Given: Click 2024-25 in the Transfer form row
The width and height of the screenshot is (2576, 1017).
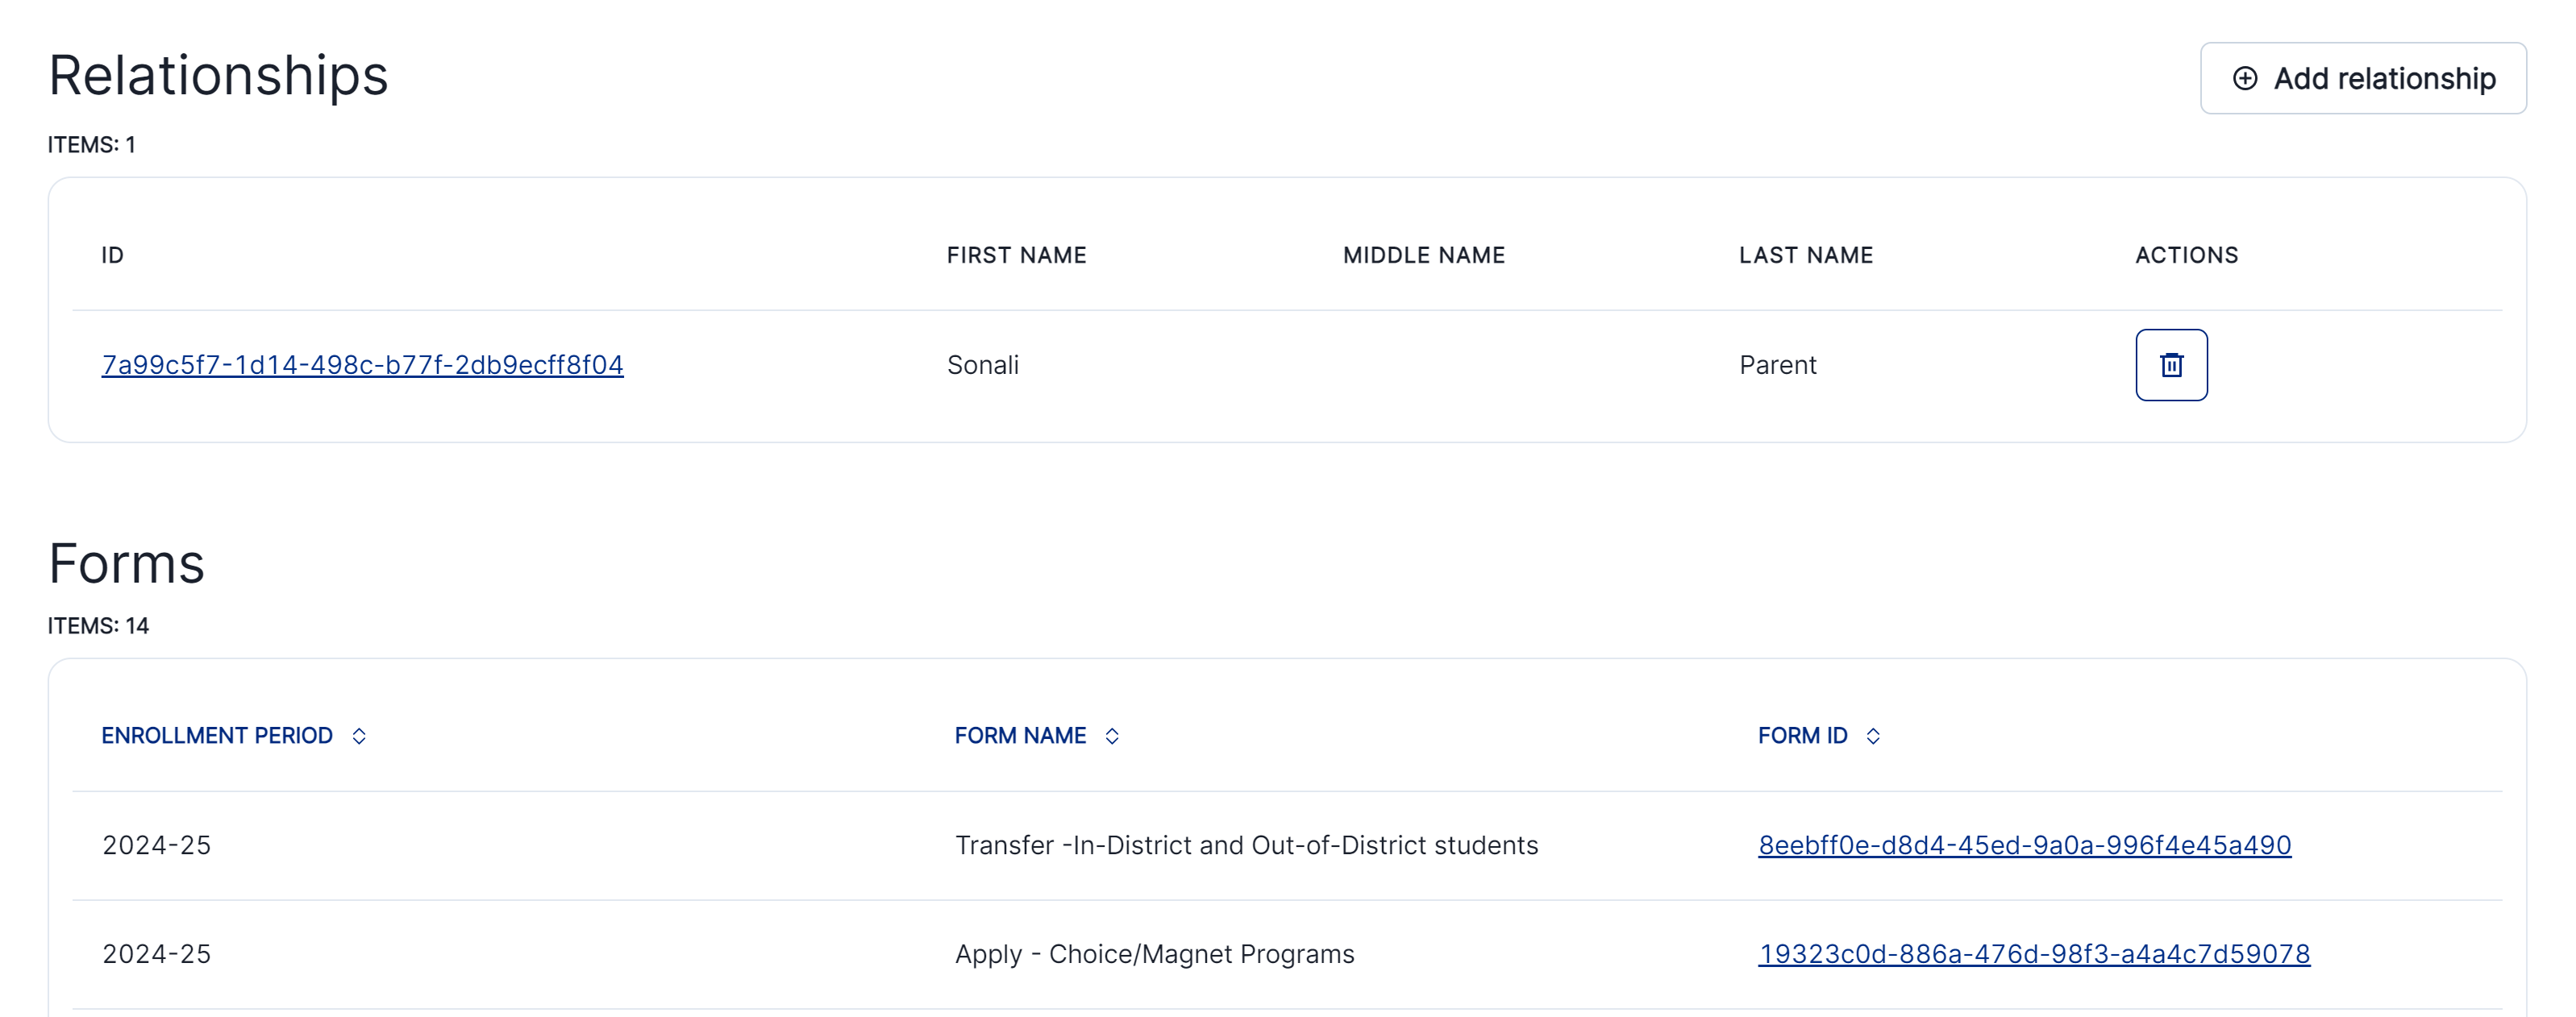Looking at the screenshot, I should 157,845.
